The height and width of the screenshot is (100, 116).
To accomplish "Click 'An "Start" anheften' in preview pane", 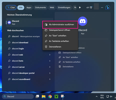I will (x=68, y=57).
